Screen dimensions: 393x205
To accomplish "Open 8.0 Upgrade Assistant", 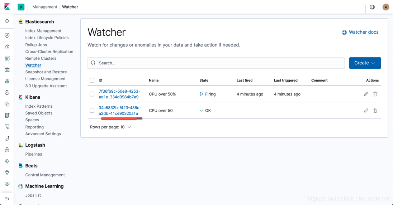I will click(x=46, y=86).
